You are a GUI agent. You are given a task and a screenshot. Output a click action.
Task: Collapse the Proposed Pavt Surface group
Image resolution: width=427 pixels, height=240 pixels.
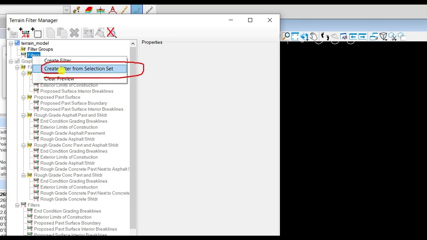tap(24, 97)
